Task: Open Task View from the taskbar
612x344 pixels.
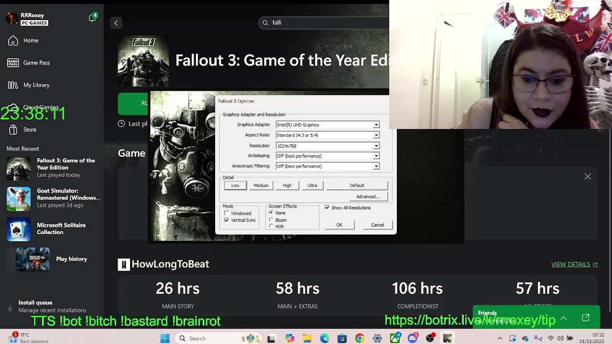Action: (271, 338)
